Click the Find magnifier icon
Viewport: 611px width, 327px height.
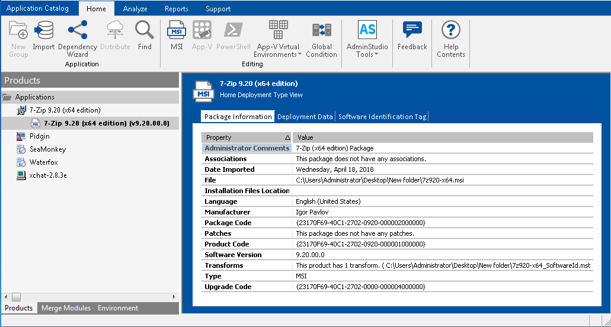click(x=145, y=35)
